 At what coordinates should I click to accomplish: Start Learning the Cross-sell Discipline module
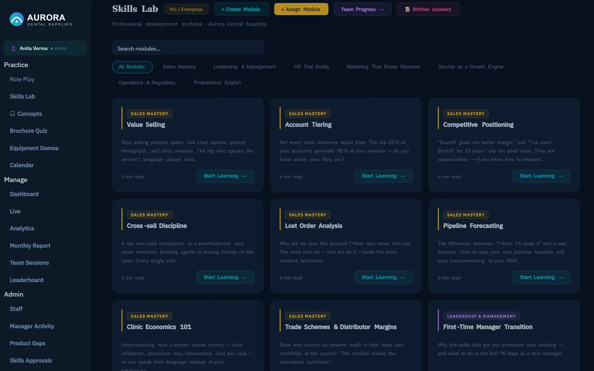[225, 278]
